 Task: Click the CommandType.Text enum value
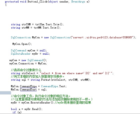click(x=54, y=86)
